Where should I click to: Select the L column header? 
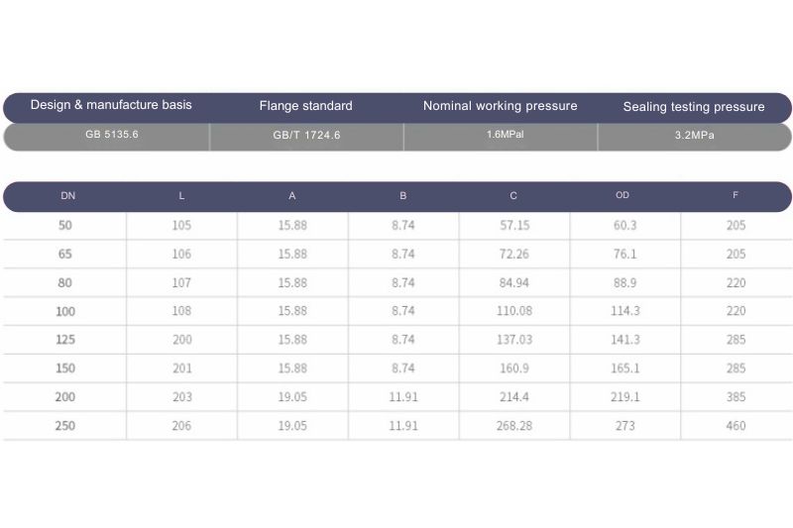point(181,196)
